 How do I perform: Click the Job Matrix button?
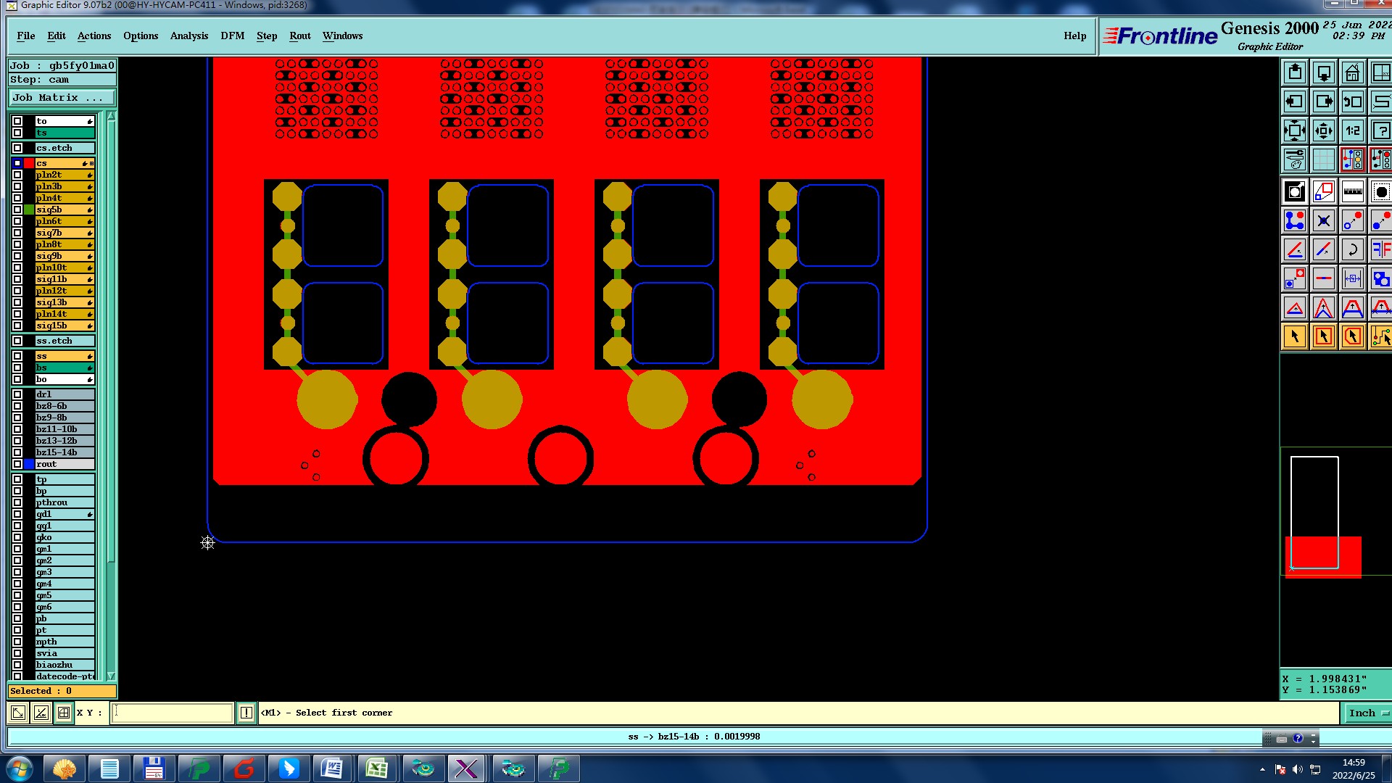click(62, 97)
